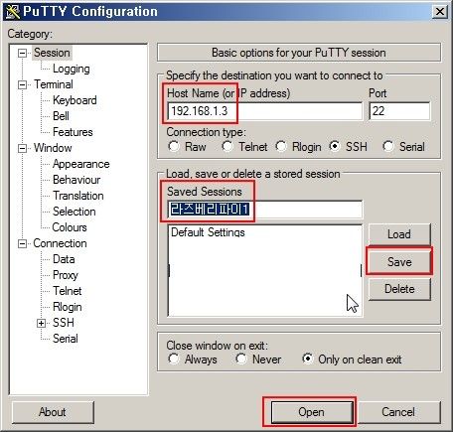Close the PuTTY Configuration window
Viewport: 453px width, 432px height.
pos(440,11)
